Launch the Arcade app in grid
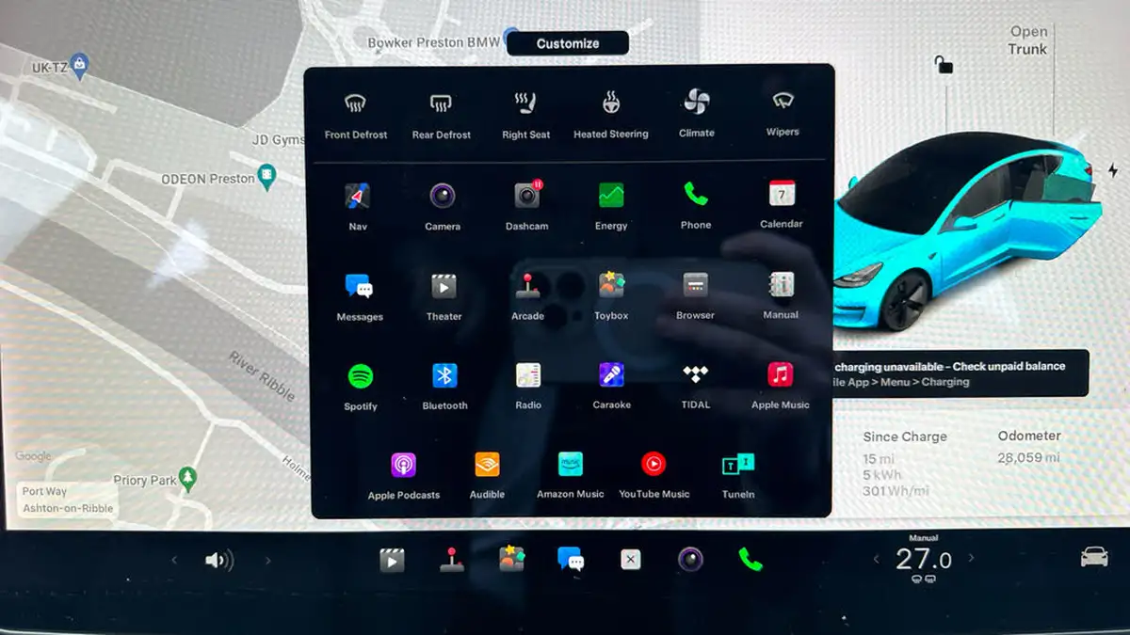 [x=527, y=296]
